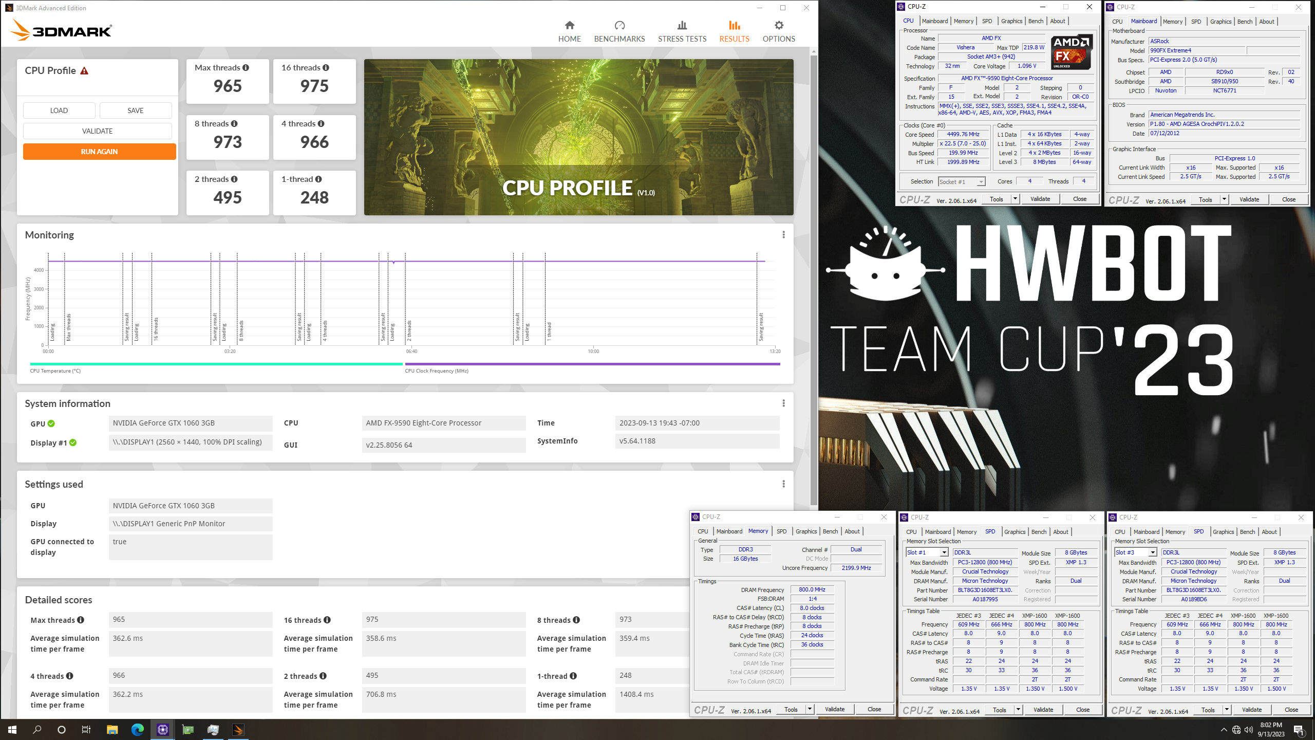The height and width of the screenshot is (740, 1315).
Task: Open STRESS TESTS page
Action: pyautogui.click(x=682, y=31)
